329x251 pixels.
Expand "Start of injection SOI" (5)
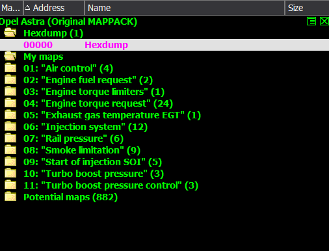coord(92,162)
